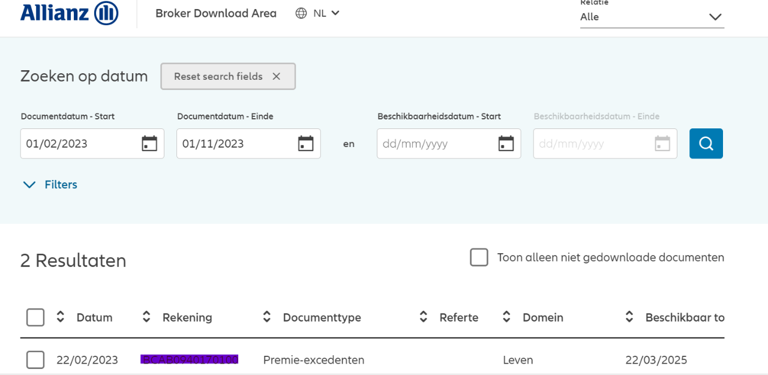
Task: Click the globe language icon
Action: (x=301, y=13)
